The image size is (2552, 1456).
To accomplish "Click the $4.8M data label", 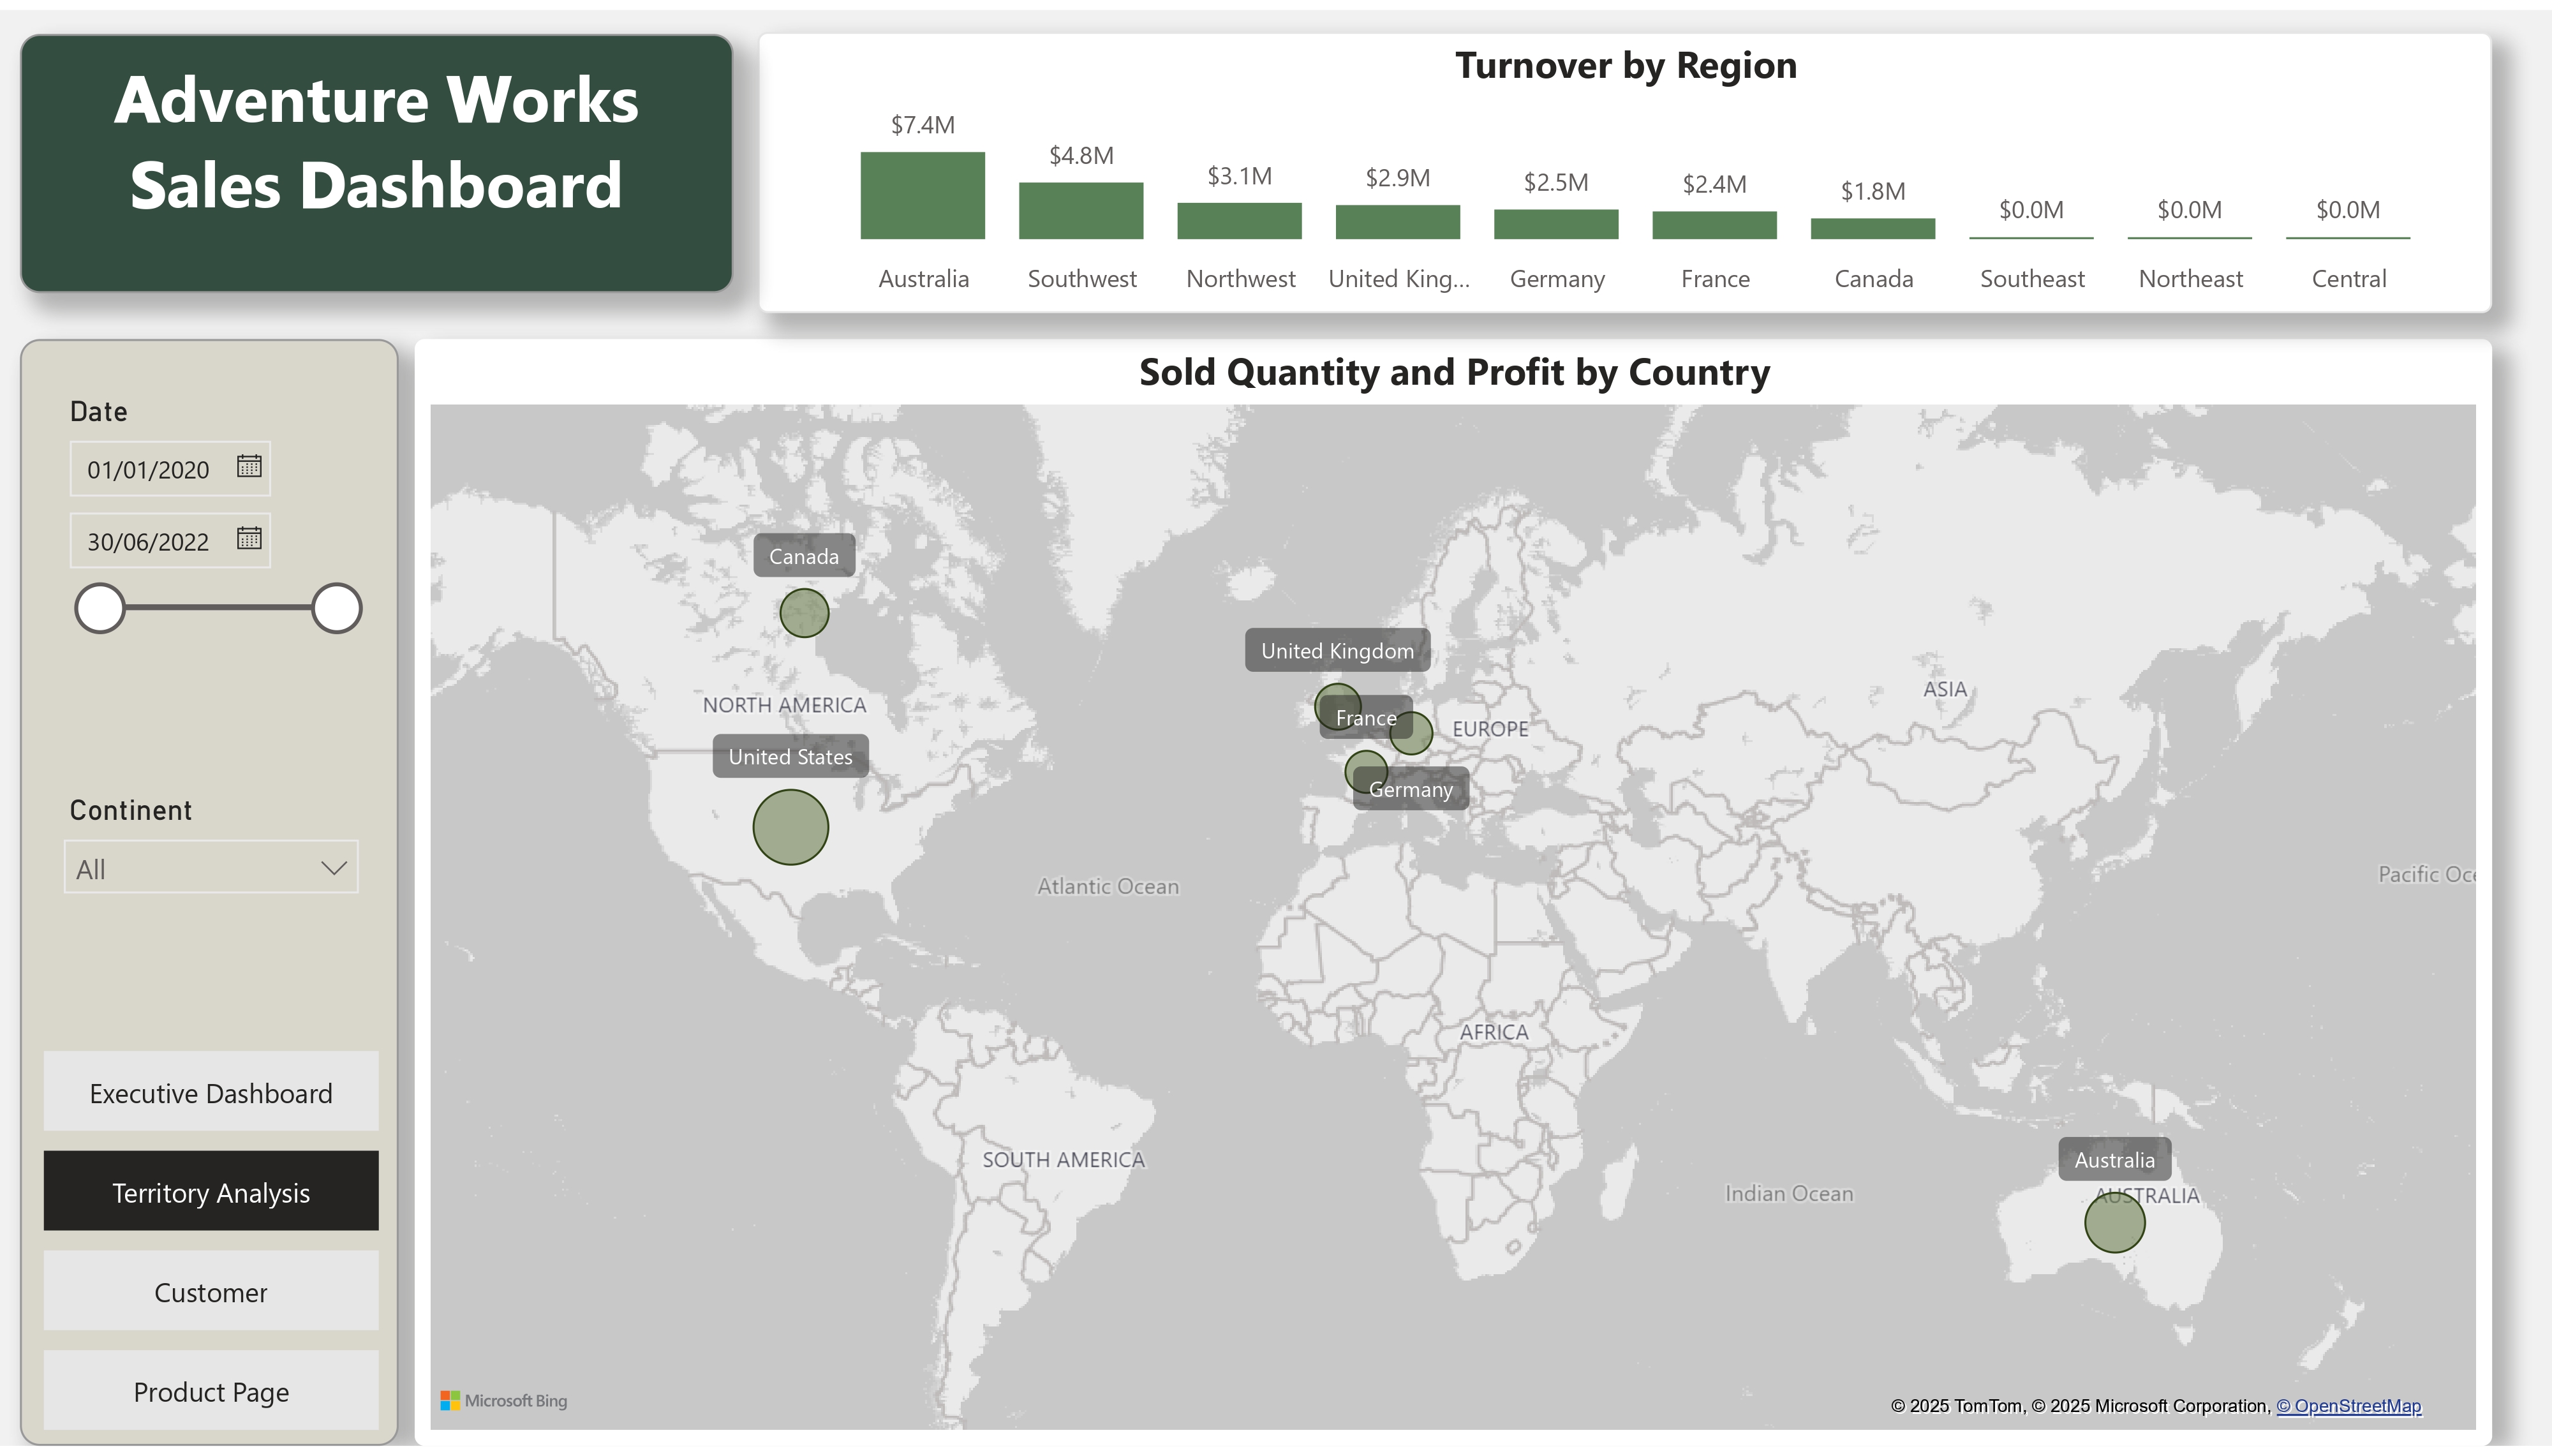I will (1081, 155).
